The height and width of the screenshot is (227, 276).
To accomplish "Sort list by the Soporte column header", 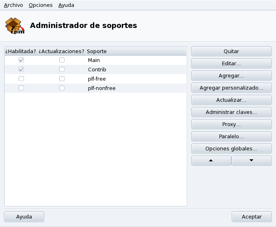I will click(136, 51).
